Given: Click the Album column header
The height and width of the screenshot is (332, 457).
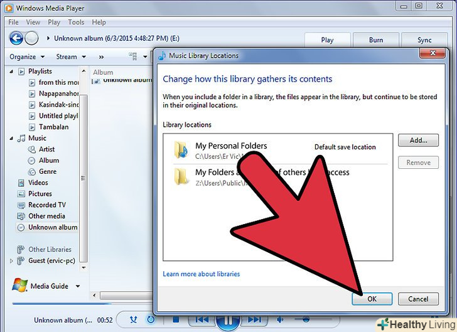Looking at the screenshot, I should pos(103,72).
